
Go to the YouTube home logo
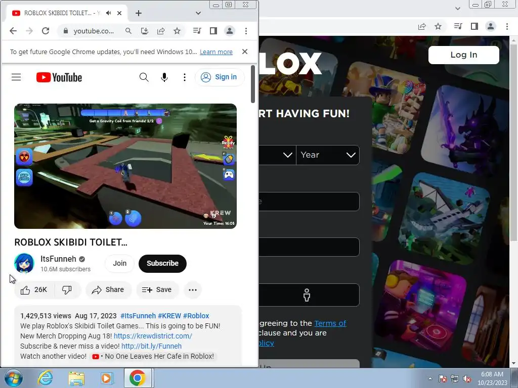(x=59, y=77)
